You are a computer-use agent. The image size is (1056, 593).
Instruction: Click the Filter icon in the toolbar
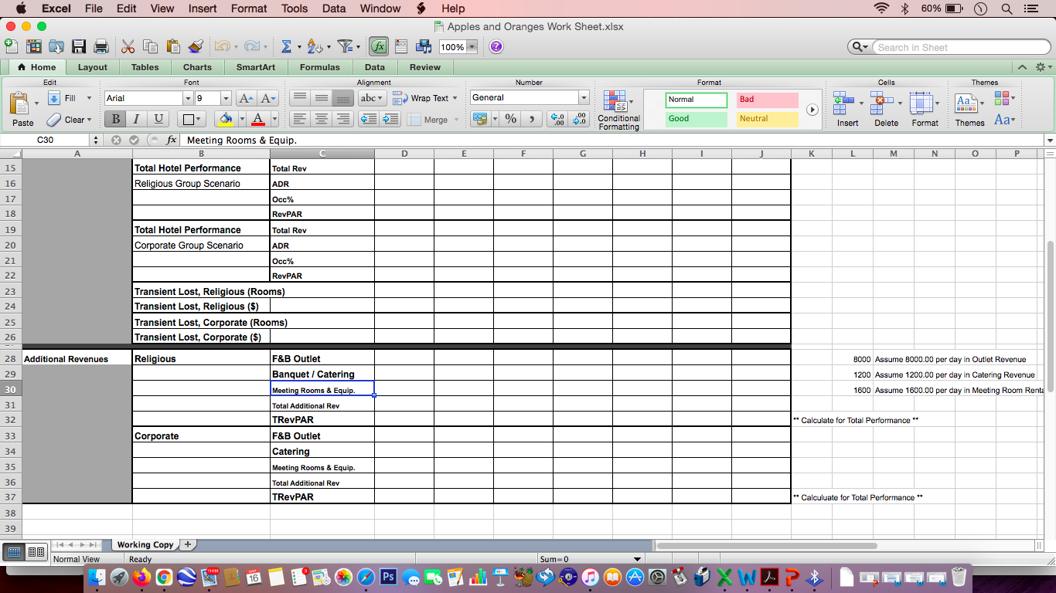tap(345, 46)
